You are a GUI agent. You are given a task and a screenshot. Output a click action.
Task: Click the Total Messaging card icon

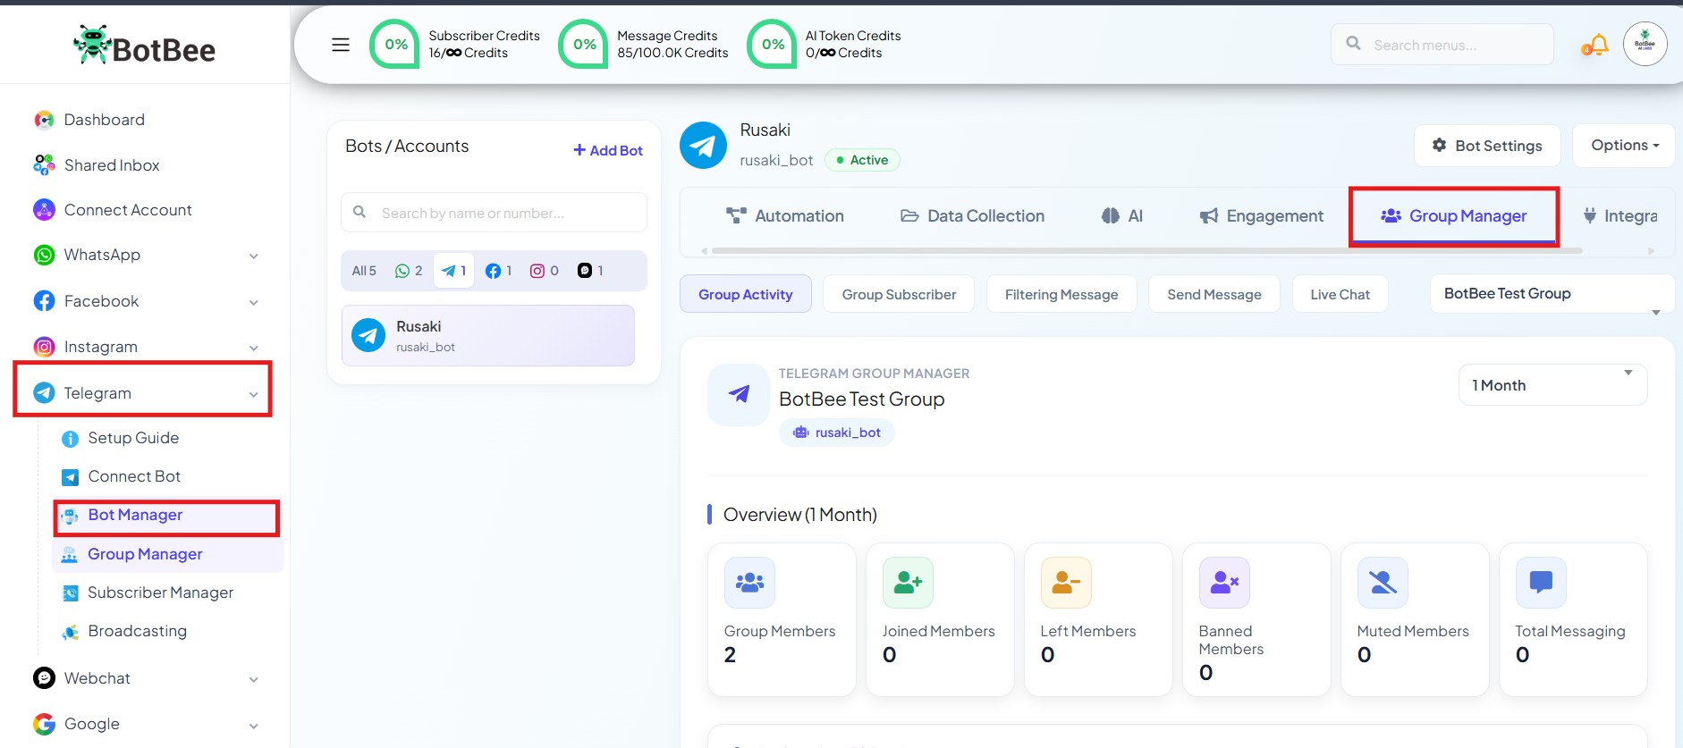click(1541, 583)
